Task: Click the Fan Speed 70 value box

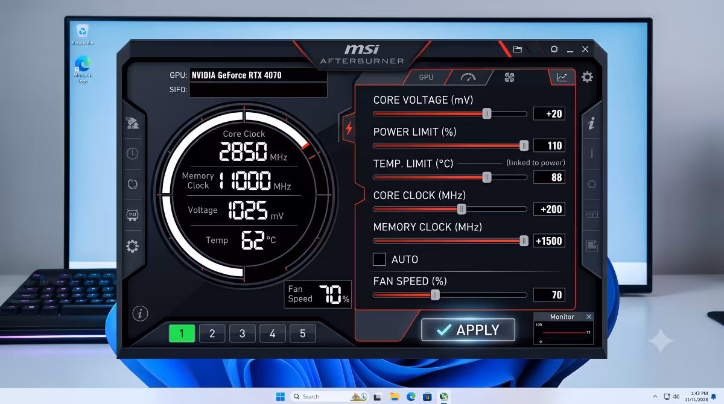Action: 549,295
